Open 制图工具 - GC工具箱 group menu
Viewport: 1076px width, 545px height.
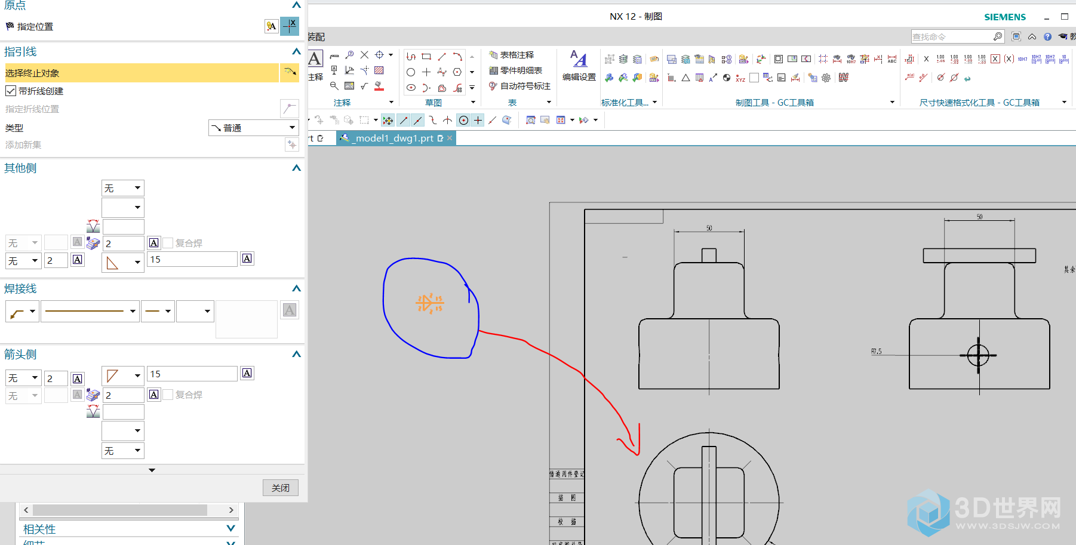[x=892, y=102]
